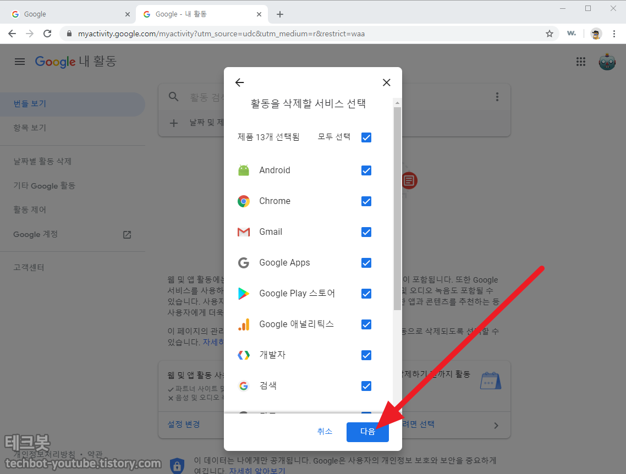The height and width of the screenshot is (474, 626).
Task: Click the developer brackets icon
Action: 244,355
